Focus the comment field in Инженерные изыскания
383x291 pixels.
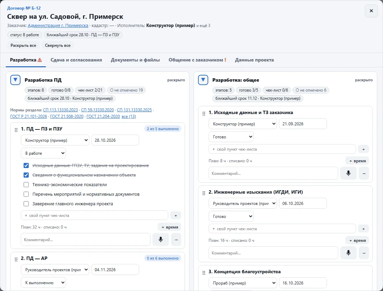[x=273, y=253]
